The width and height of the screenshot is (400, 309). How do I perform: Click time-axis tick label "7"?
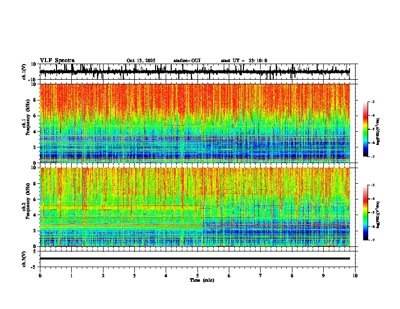[x=261, y=276]
